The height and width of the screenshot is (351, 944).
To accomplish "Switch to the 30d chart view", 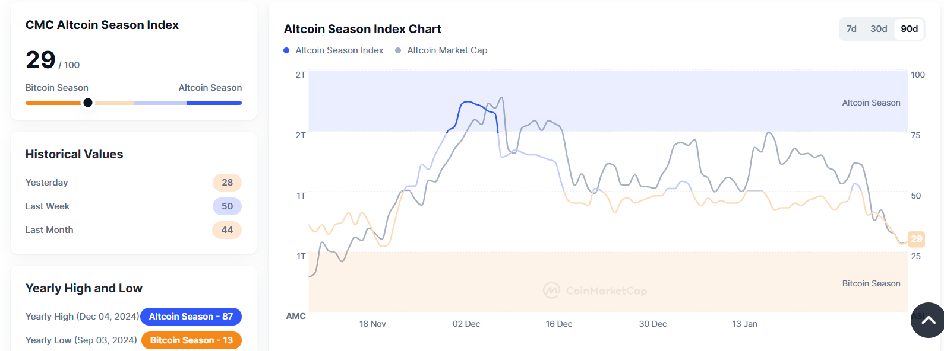I will point(879,28).
